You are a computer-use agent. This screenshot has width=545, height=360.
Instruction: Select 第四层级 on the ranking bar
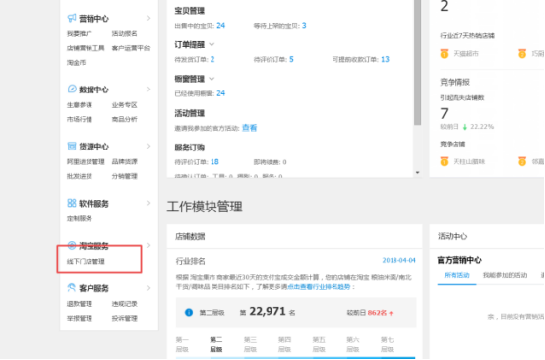[x=284, y=344]
